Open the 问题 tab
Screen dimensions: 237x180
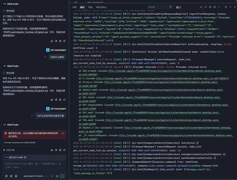coord(74,7)
